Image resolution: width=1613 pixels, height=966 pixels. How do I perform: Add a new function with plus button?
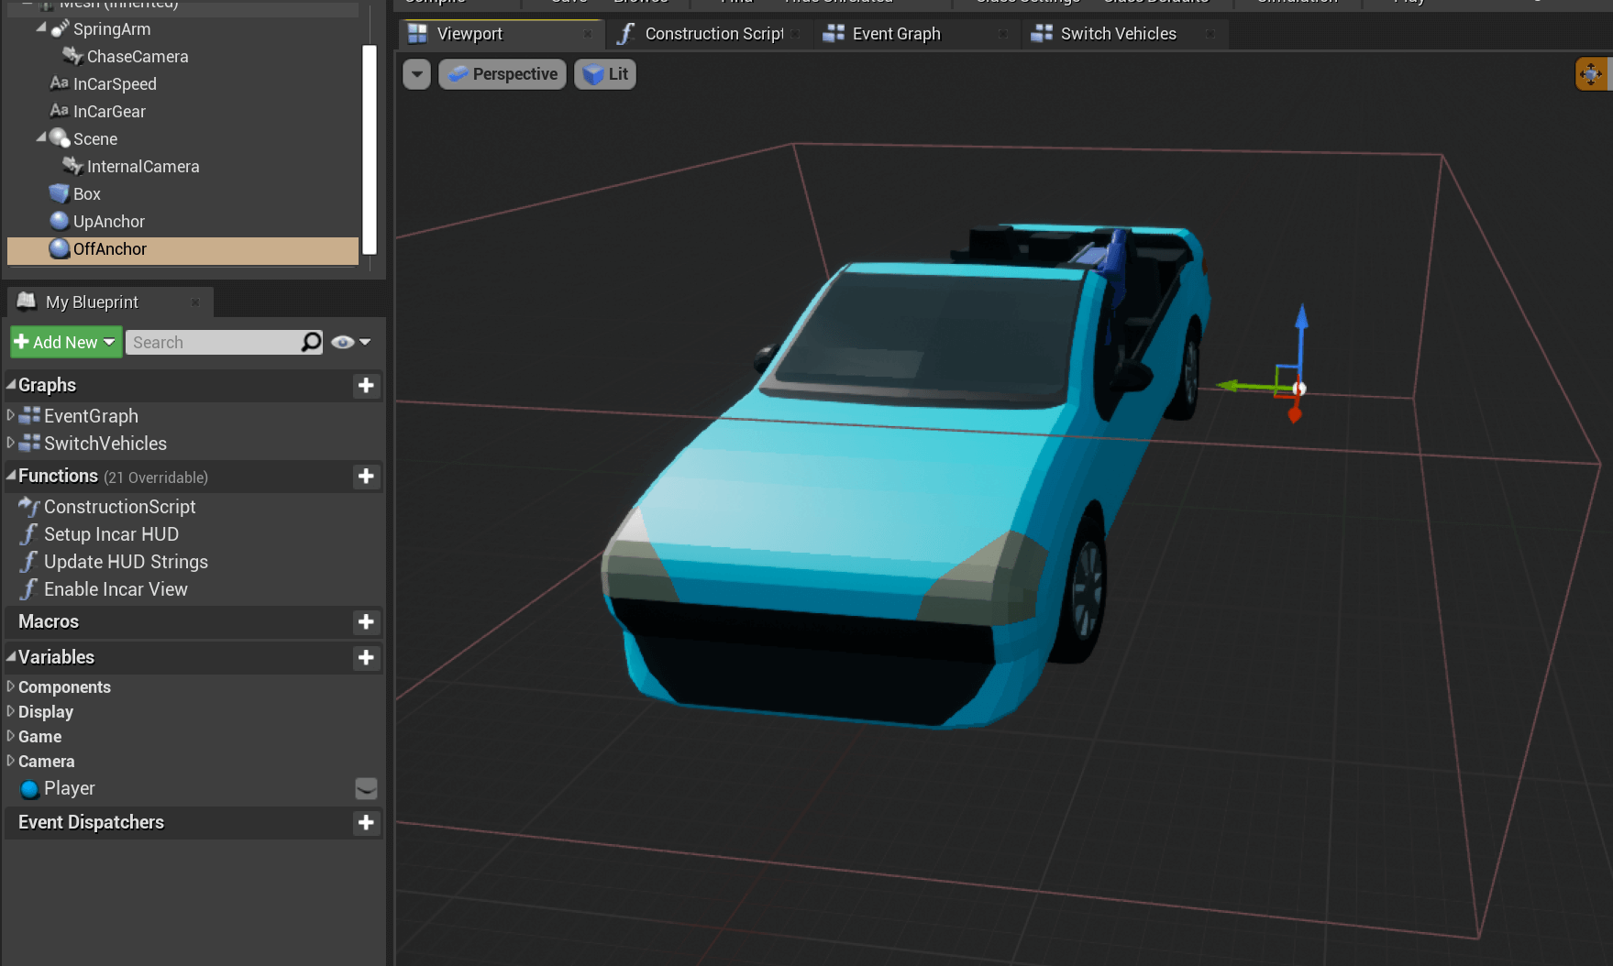(x=366, y=477)
